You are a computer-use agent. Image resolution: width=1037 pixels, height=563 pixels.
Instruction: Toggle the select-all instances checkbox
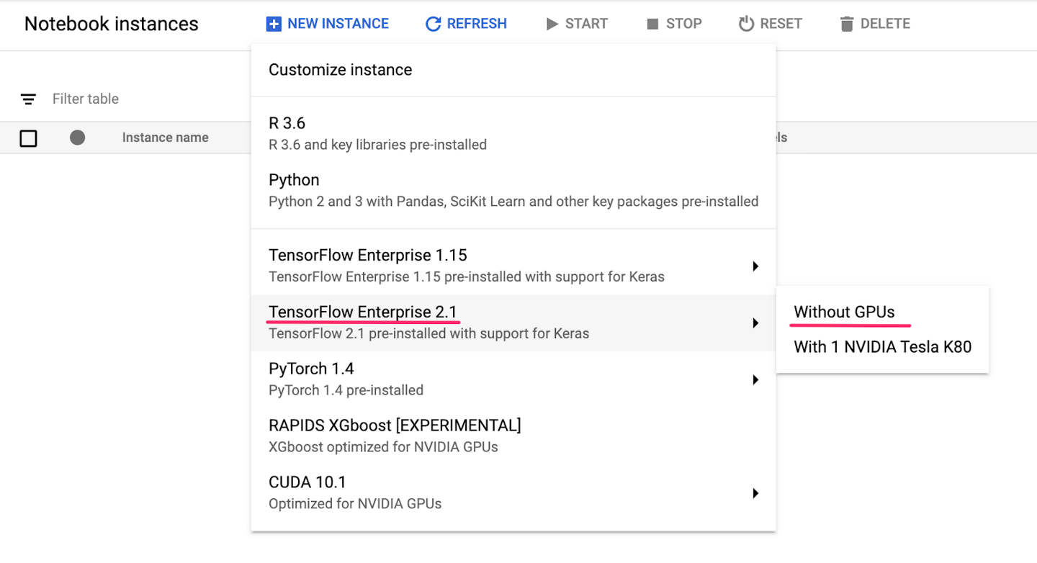[x=28, y=138]
